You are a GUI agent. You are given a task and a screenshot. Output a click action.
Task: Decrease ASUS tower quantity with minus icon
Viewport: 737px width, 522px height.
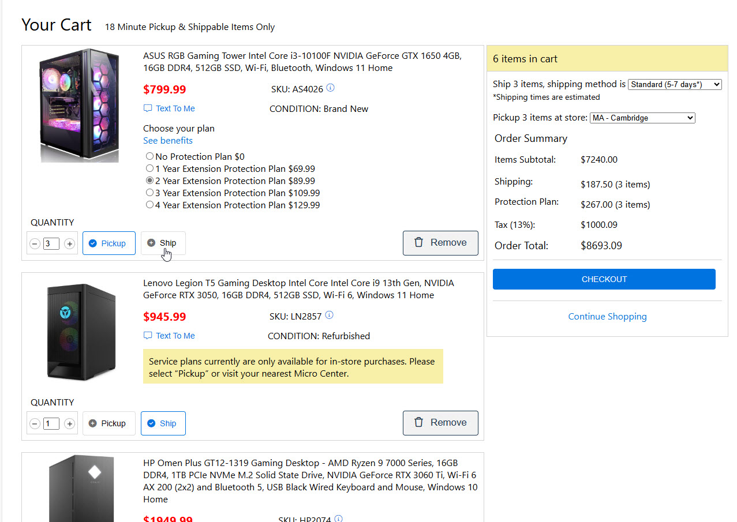tap(35, 244)
